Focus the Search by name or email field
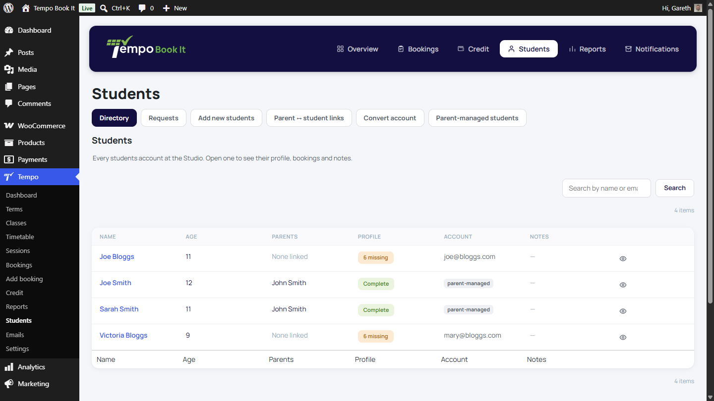The height and width of the screenshot is (401, 714). (x=606, y=188)
